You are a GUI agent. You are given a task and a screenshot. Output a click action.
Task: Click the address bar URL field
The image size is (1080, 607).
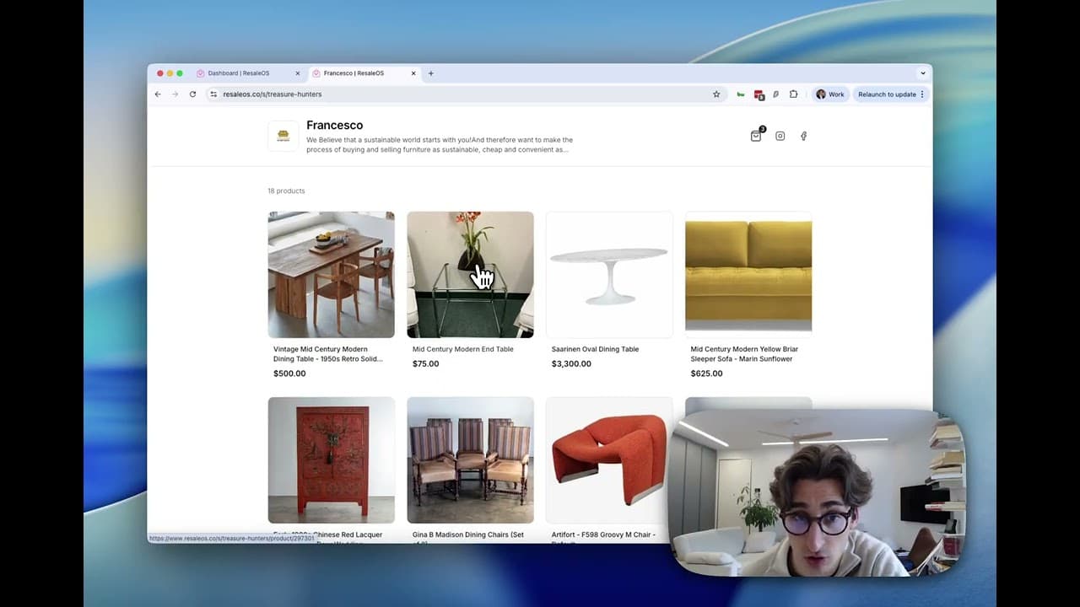[x=337, y=94]
